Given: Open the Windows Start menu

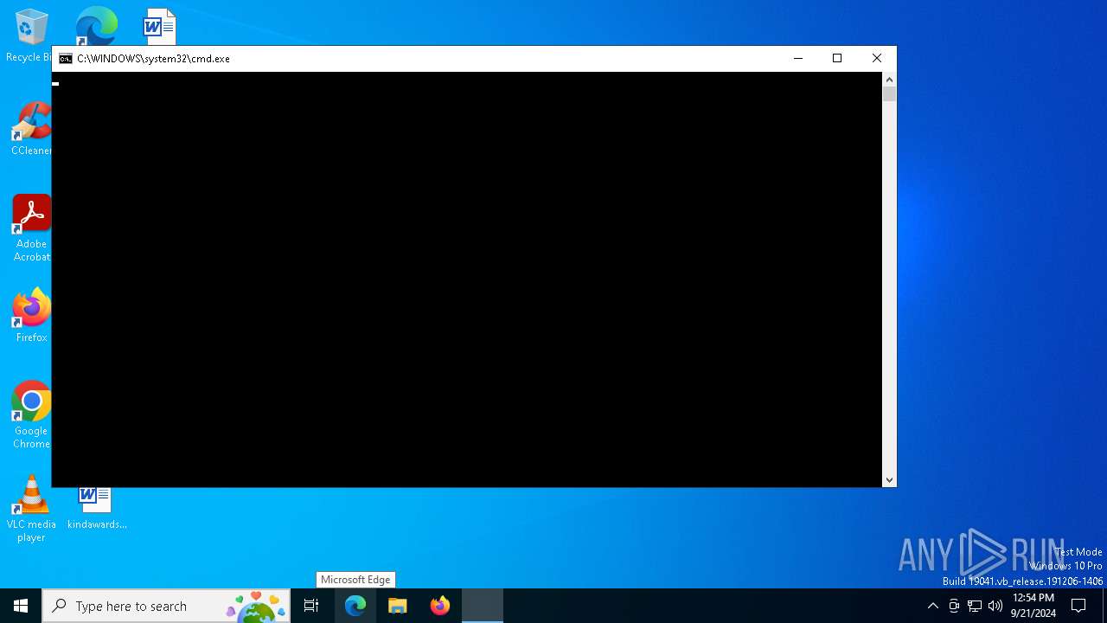Looking at the screenshot, I should (21, 606).
